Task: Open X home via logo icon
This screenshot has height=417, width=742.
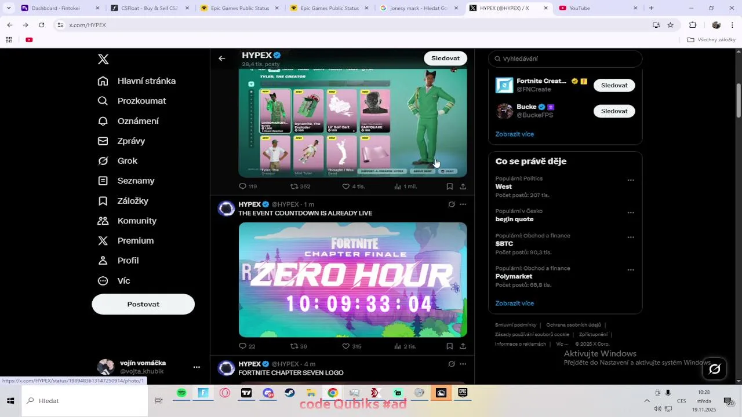Action: coord(103,59)
